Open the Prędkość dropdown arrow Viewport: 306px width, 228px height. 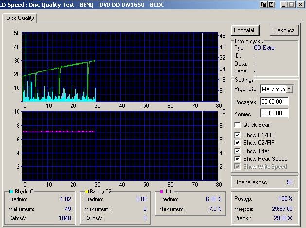[x=289, y=89]
